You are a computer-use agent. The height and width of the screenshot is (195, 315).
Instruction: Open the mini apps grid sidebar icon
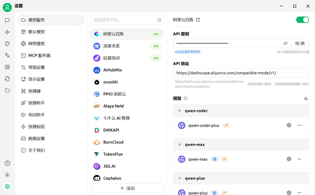click(7, 67)
